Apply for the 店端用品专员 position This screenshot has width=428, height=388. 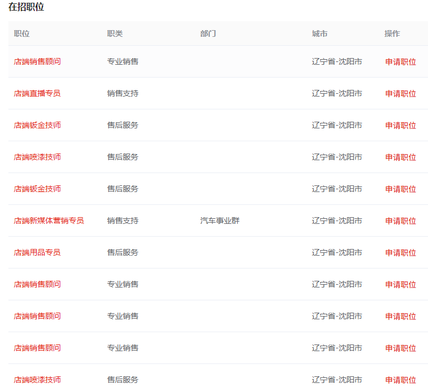coord(401,253)
